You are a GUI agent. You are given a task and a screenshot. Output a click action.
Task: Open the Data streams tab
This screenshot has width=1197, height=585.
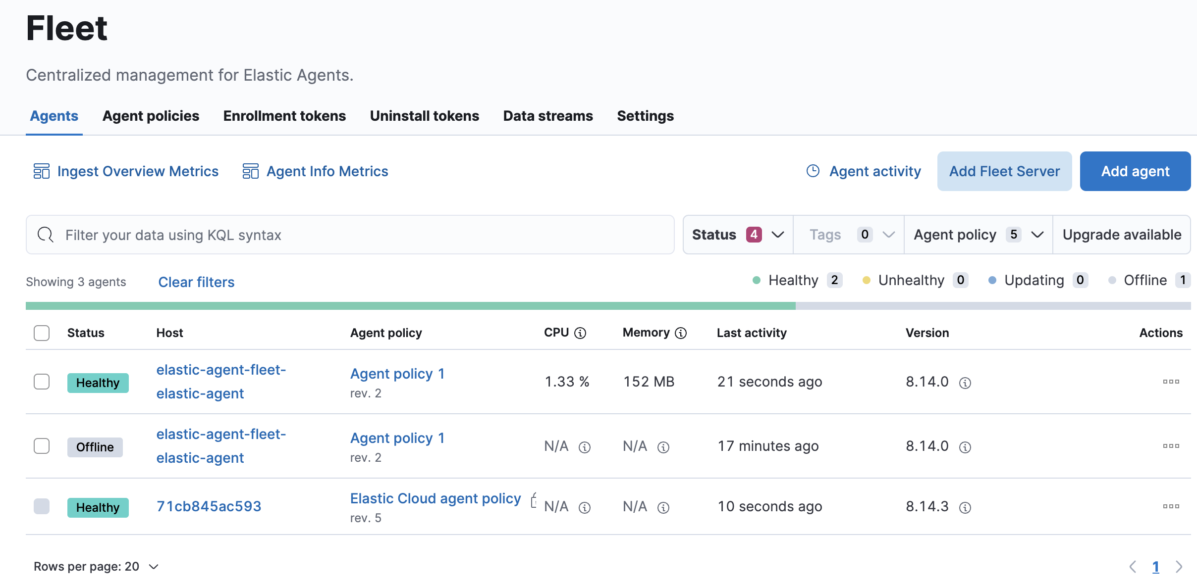click(x=548, y=116)
